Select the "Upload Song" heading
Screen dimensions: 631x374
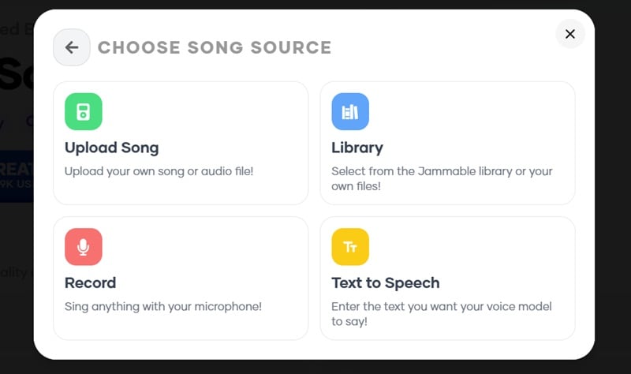coord(111,148)
